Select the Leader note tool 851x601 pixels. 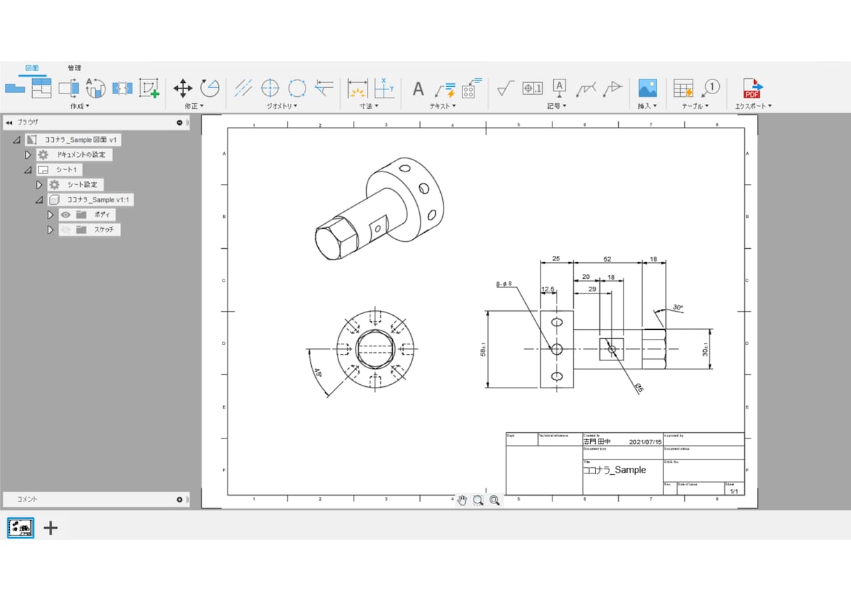[444, 89]
